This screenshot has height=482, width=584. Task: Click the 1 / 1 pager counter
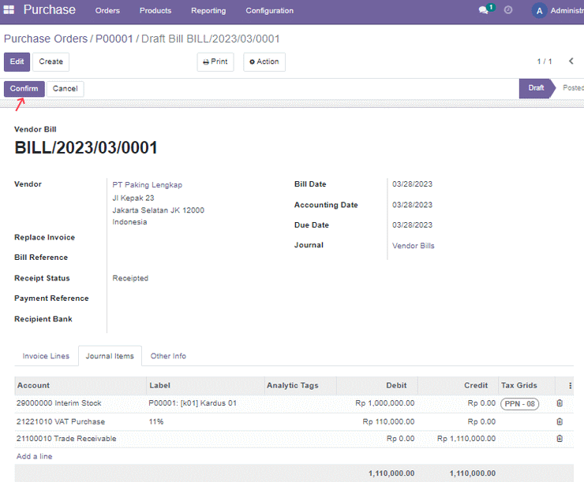coord(545,61)
